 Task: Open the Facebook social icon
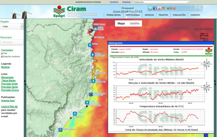click(155, 8)
